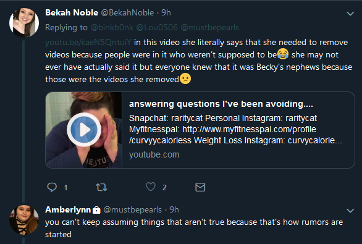The image size is (362, 244).
Task: Open the 9h timestamp of Bekah's tweet
Action: [166, 12]
